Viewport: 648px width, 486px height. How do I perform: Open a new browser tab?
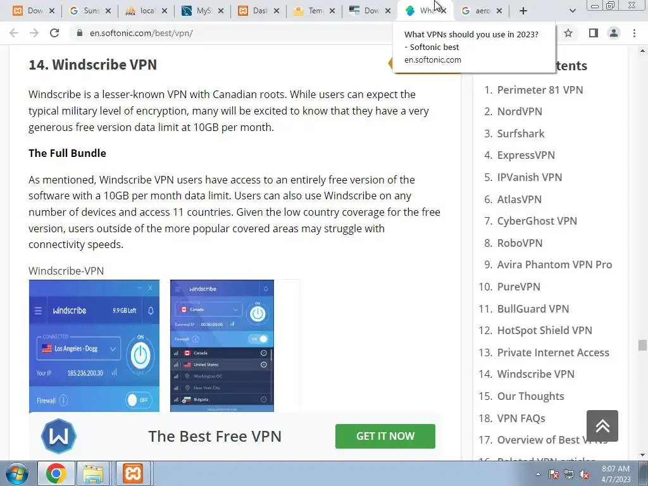[x=523, y=11]
